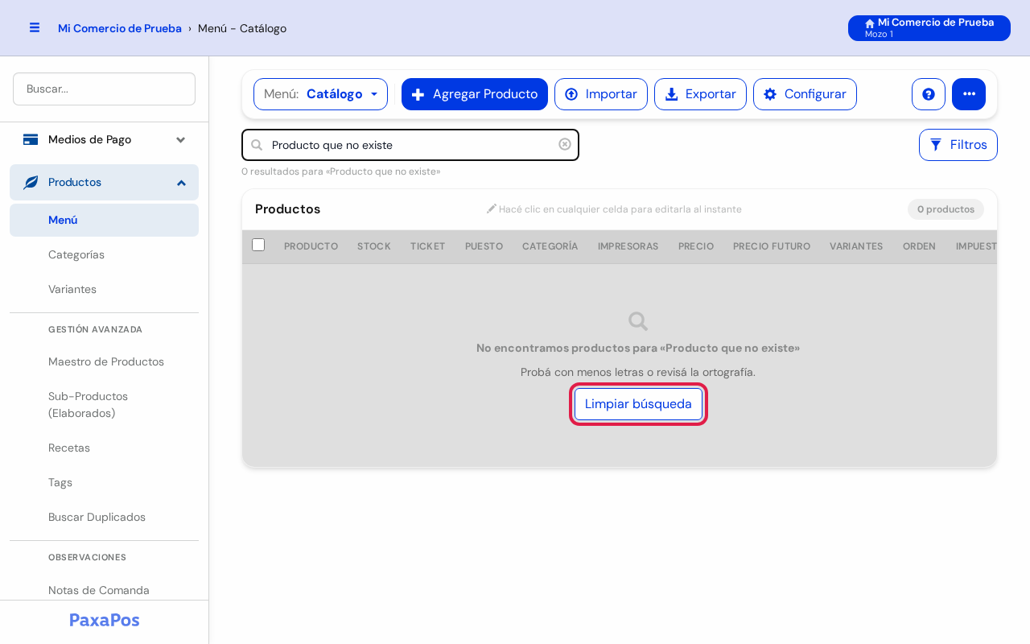Open the Filtros button
This screenshot has height=644, width=1030.
coord(958,145)
